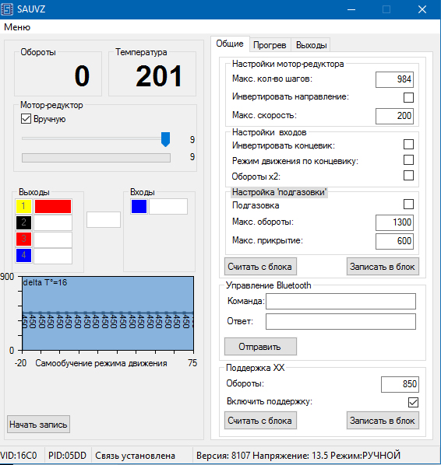This screenshot has width=441, height=465.
Task: Focus the Bluetooth Команда input field
Action: click(340, 301)
